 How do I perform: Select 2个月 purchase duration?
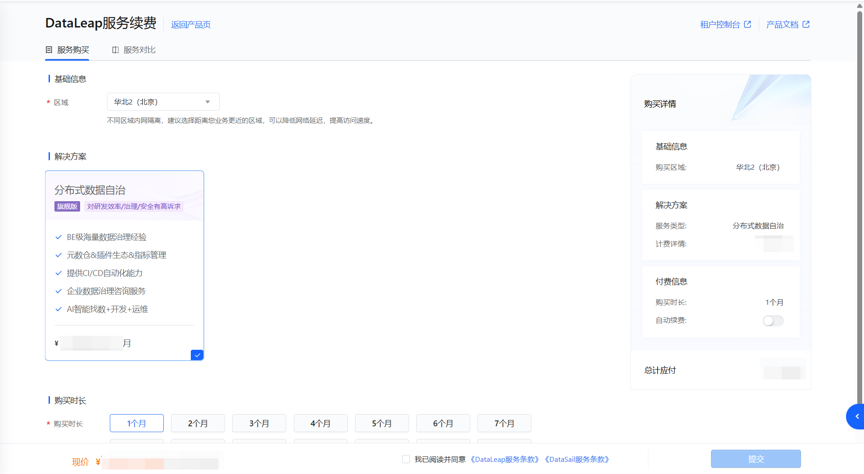coord(198,423)
